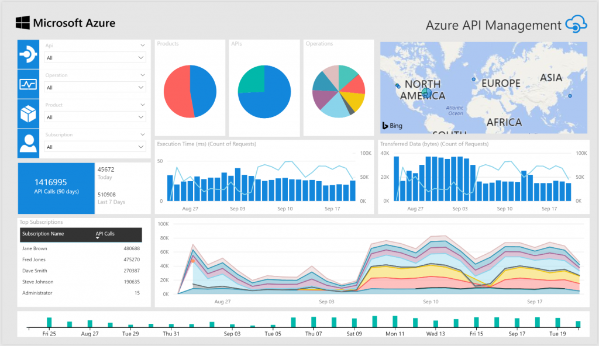Click the 1416995 API Calls card
599x346 pixels.
[56, 188]
